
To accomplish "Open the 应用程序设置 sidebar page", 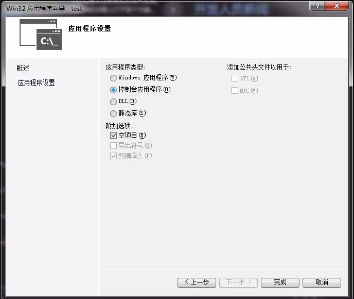I will (36, 82).
